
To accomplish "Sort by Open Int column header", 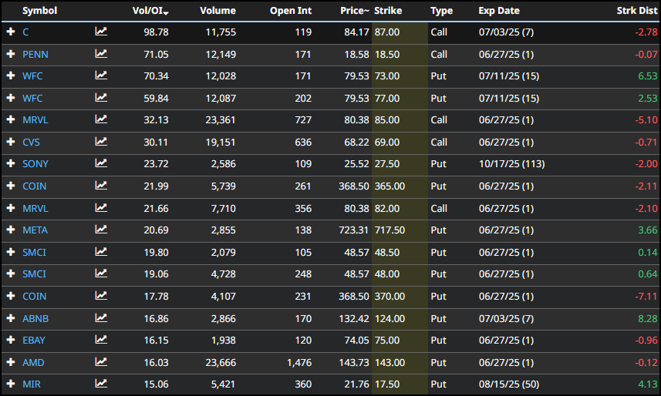I will pos(291,11).
